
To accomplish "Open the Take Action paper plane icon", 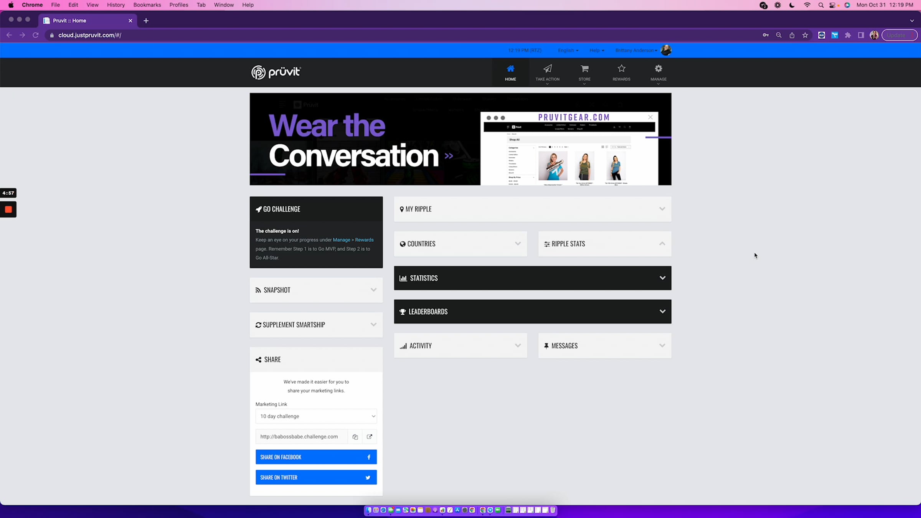I will [x=547, y=69].
